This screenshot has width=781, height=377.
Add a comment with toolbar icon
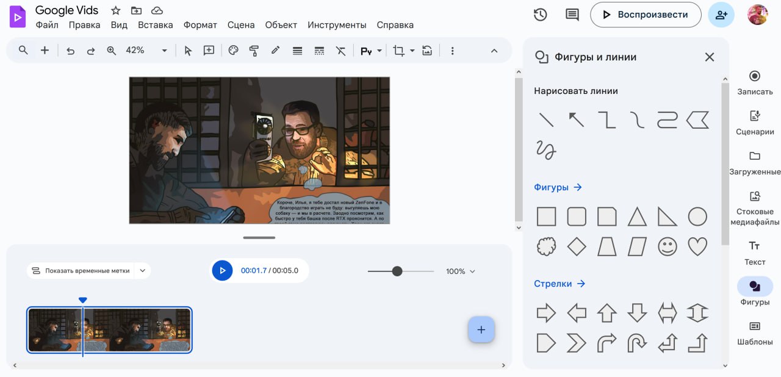click(x=209, y=51)
